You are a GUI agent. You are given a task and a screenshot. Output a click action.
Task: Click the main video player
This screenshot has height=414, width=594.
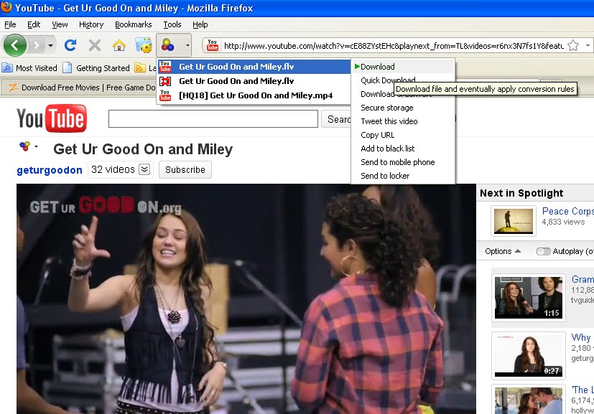click(246, 299)
